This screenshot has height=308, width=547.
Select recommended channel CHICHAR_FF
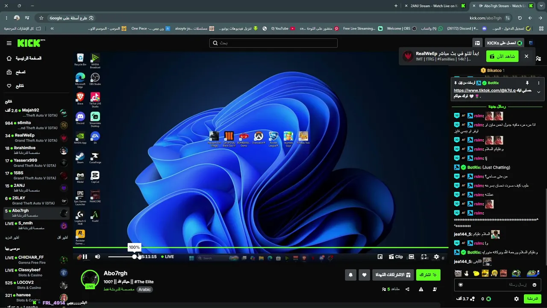click(x=36, y=260)
